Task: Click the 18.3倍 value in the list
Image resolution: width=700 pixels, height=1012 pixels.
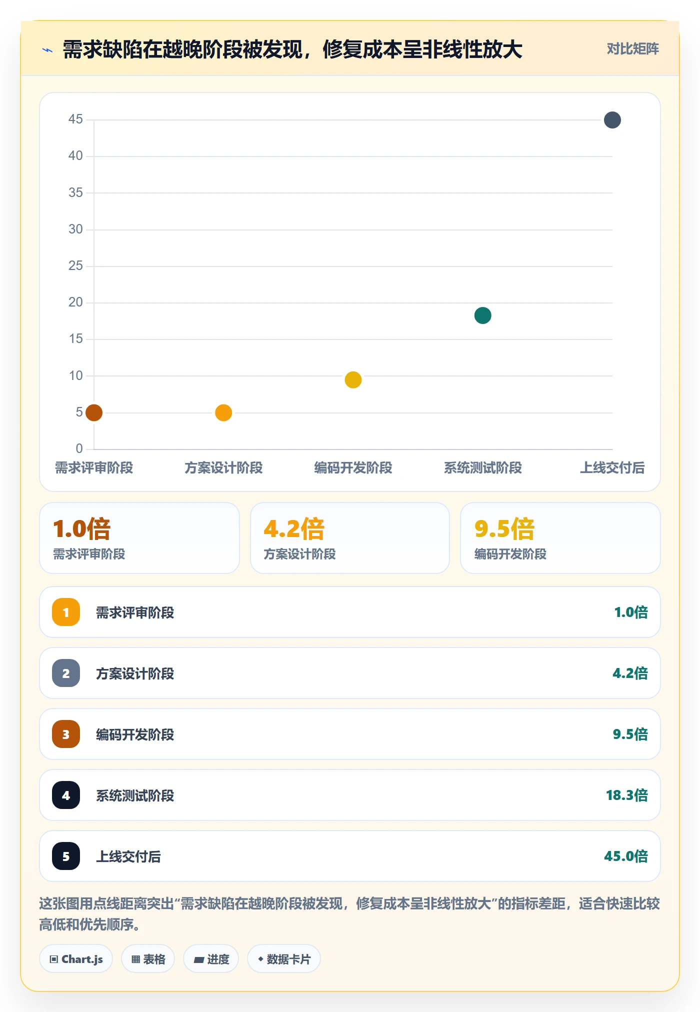Action: tap(627, 795)
